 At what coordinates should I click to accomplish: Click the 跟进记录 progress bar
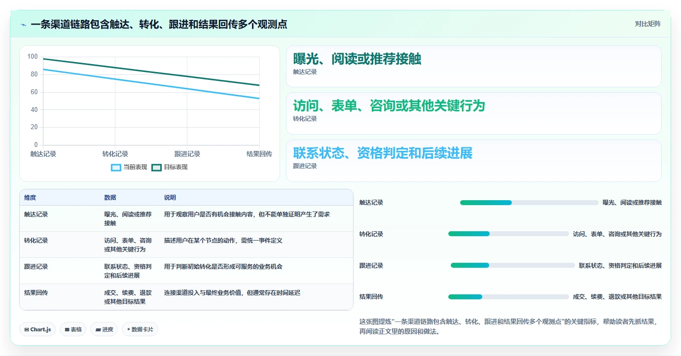click(x=513, y=265)
